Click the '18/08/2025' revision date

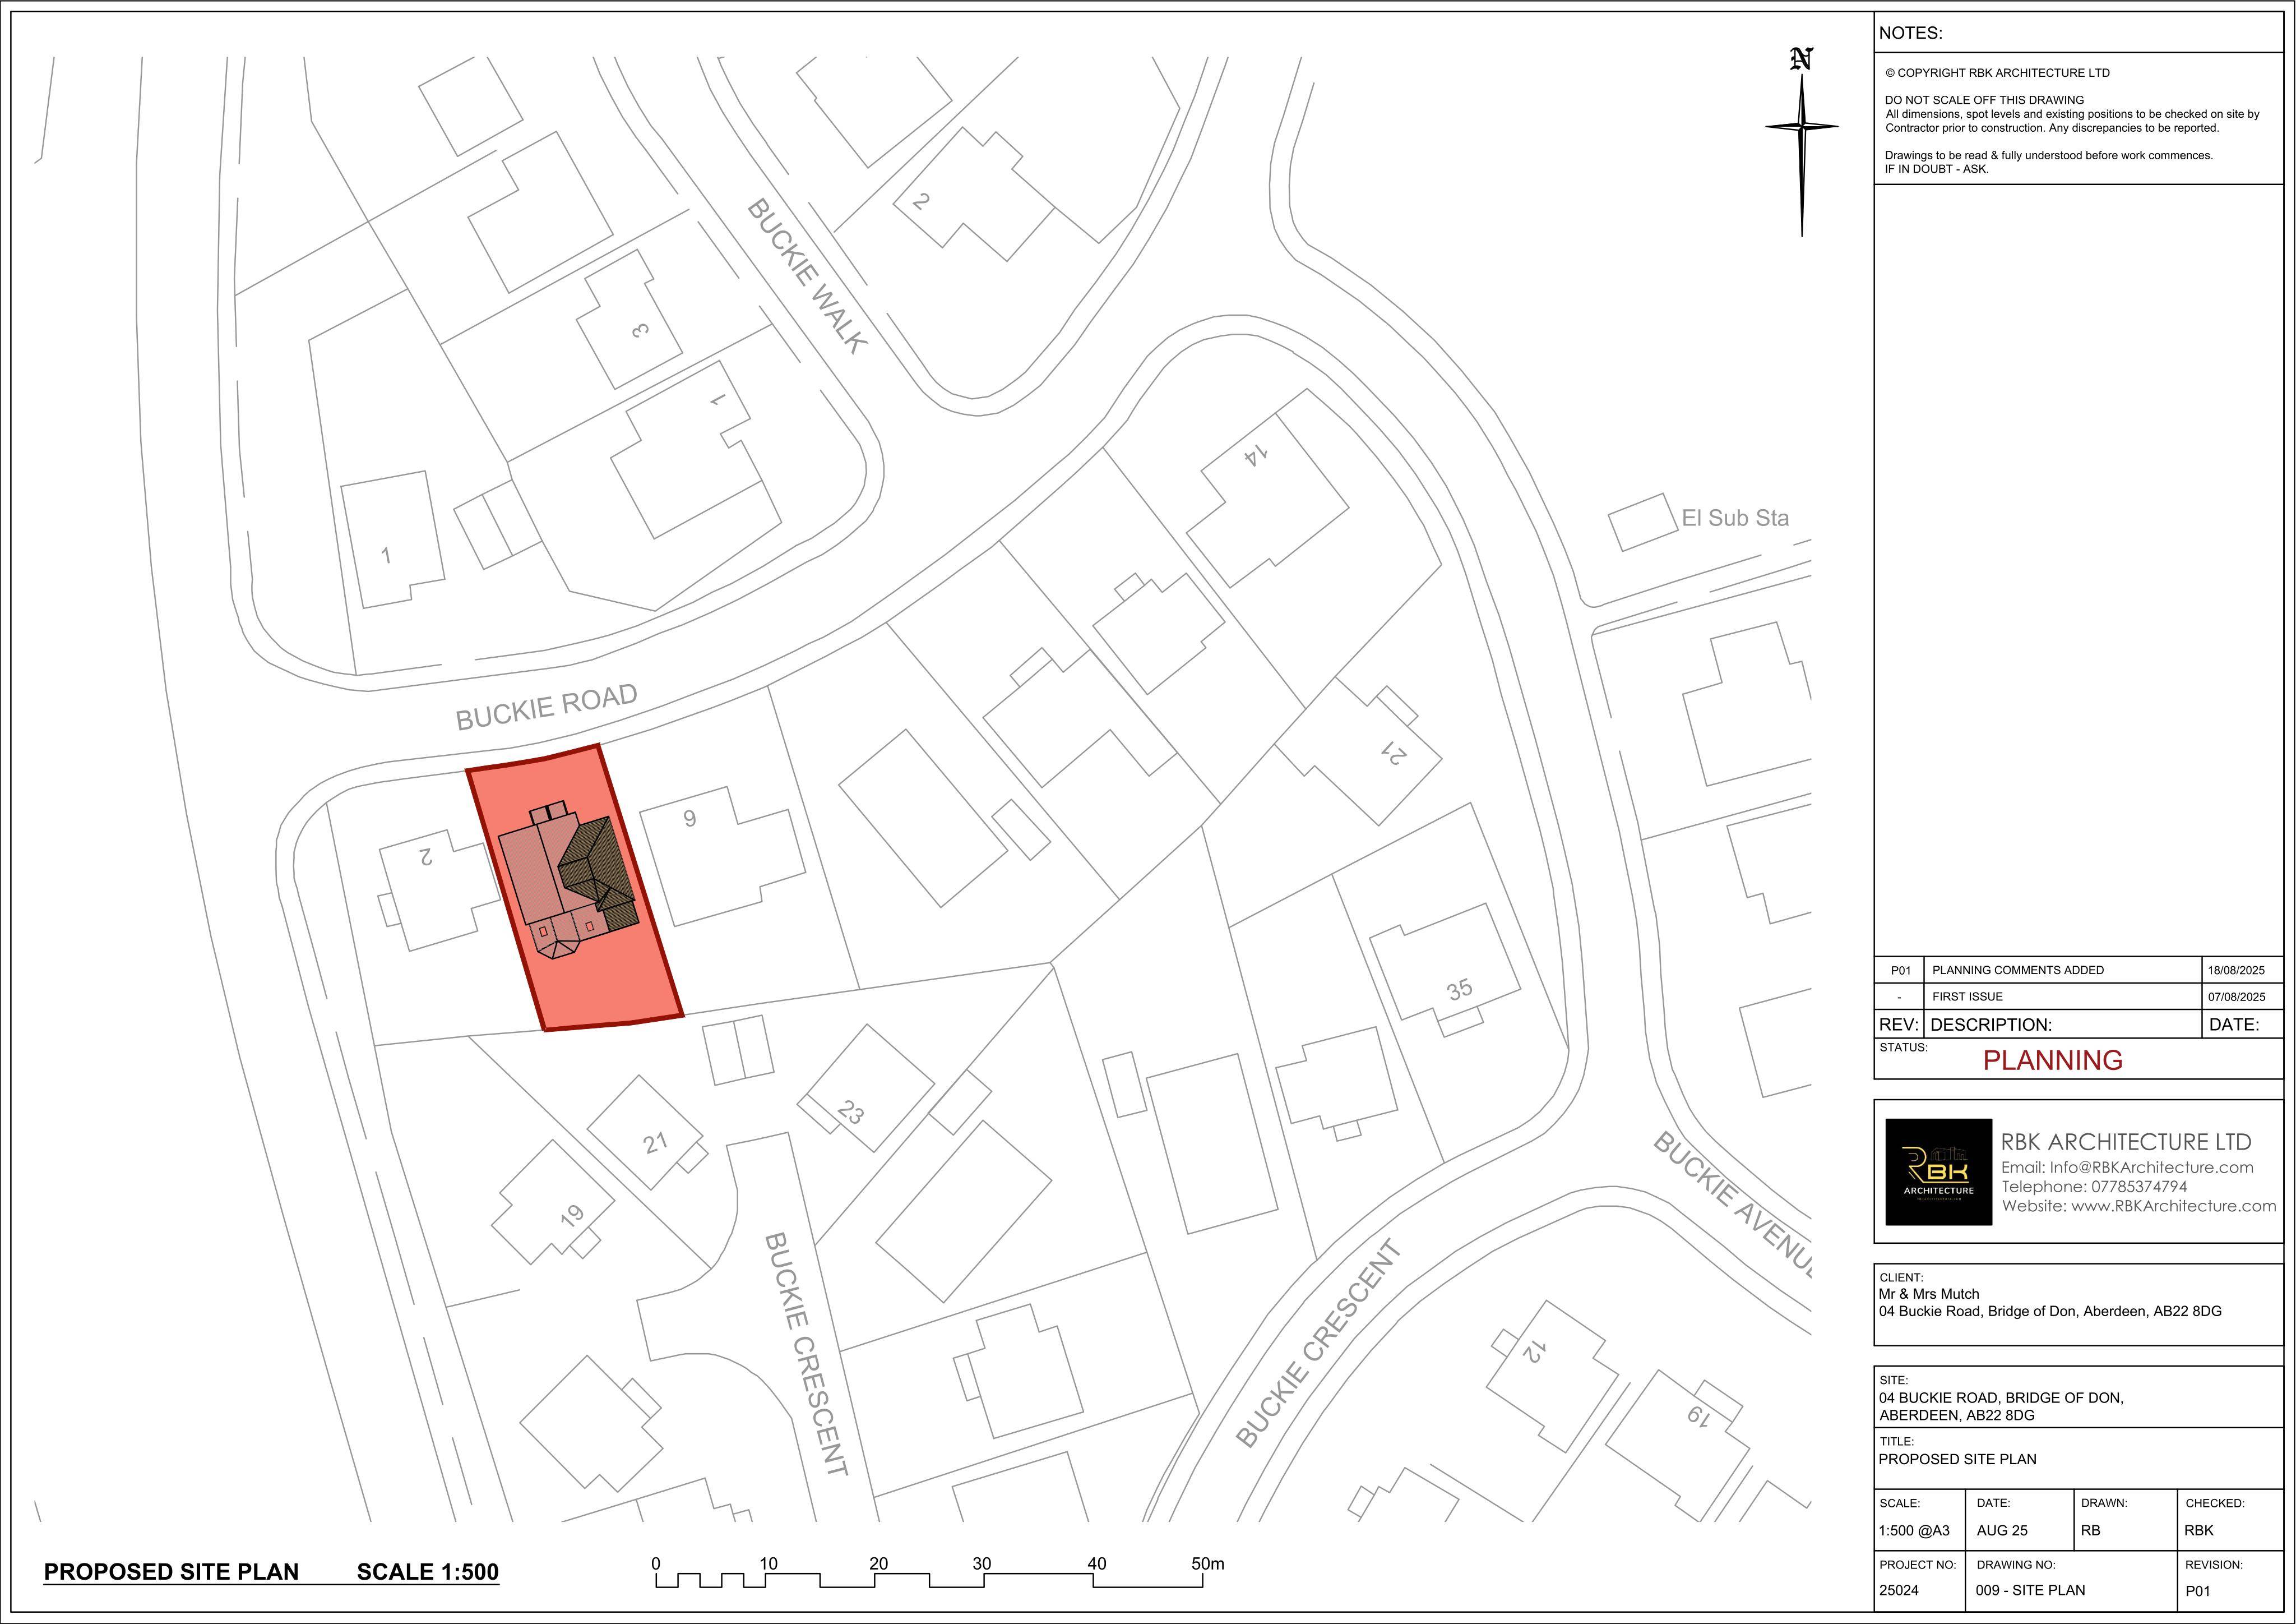(2236, 970)
